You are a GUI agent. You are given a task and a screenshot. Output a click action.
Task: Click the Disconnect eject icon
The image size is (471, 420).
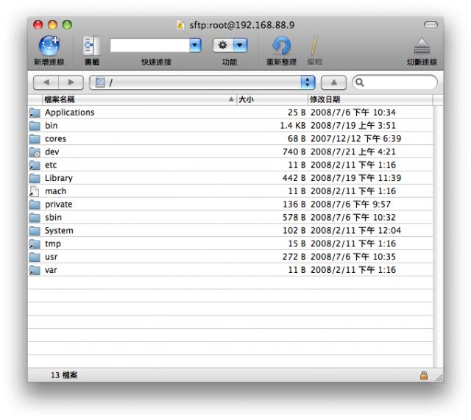[x=421, y=46]
